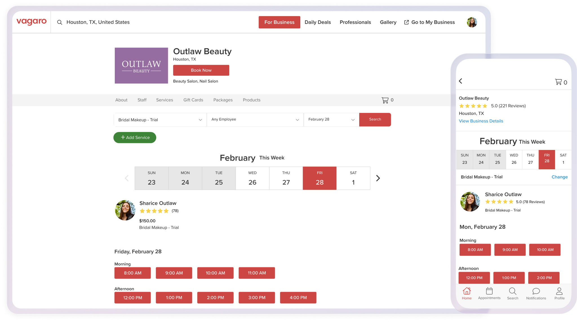Click Sharice Outlaw's photo in mobile view
This screenshot has height=322, width=577.
(x=470, y=202)
